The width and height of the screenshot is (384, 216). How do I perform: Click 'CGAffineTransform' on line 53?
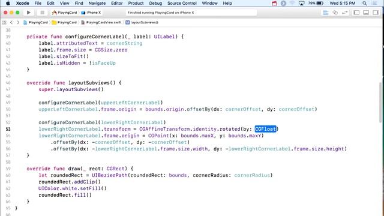(x=164, y=129)
